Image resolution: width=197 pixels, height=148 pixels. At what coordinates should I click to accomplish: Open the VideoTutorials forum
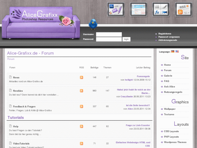(21, 143)
